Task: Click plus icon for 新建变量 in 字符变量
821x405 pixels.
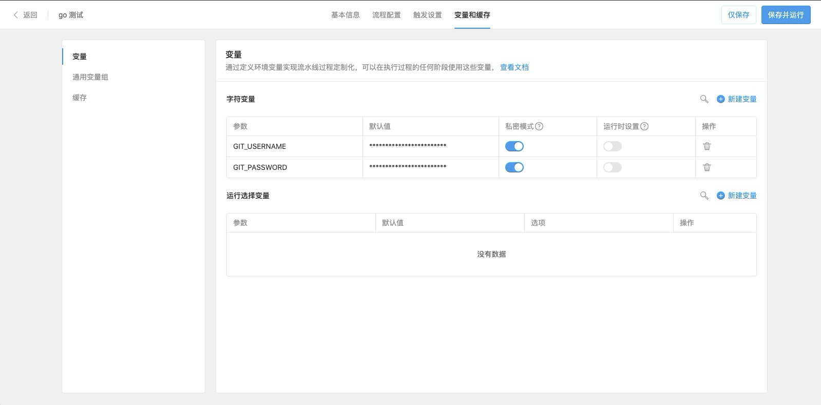Action: [x=721, y=99]
